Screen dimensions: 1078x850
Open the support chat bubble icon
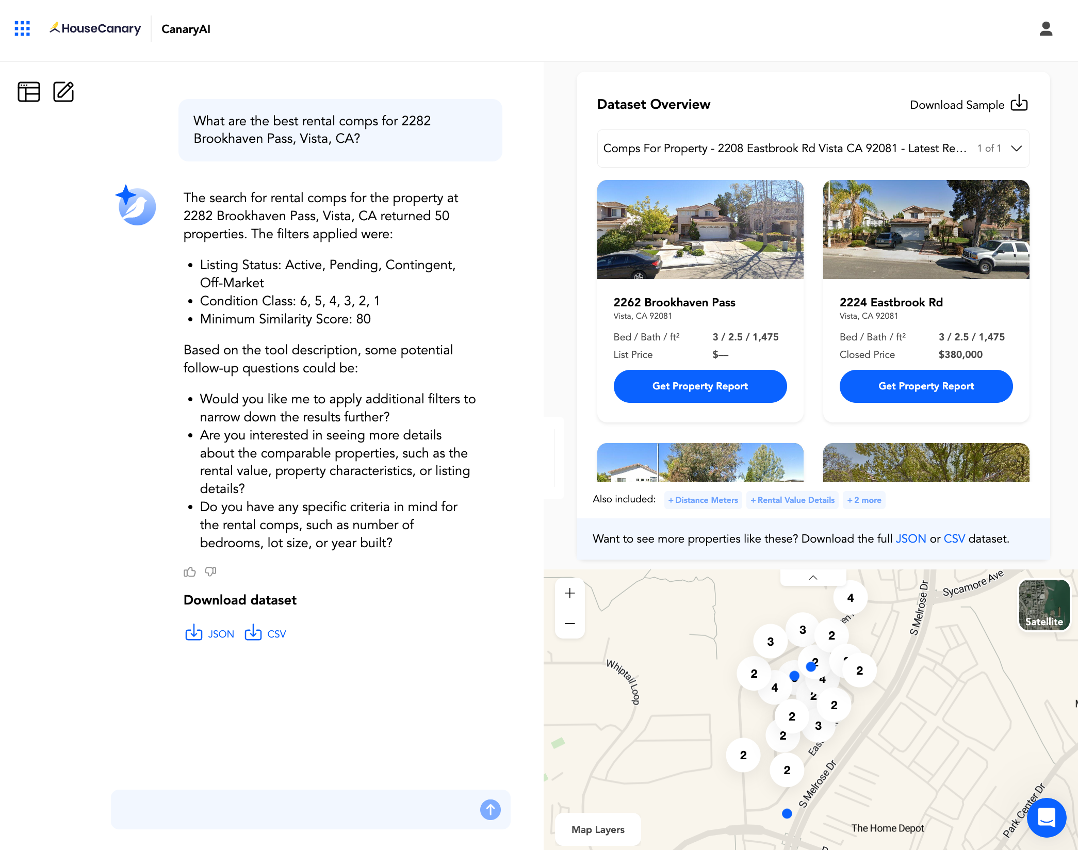[x=1046, y=817]
